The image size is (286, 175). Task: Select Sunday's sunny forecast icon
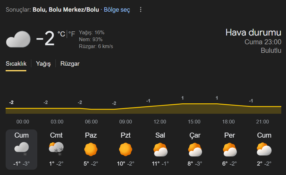pyautogui.click(x=91, y=149)
